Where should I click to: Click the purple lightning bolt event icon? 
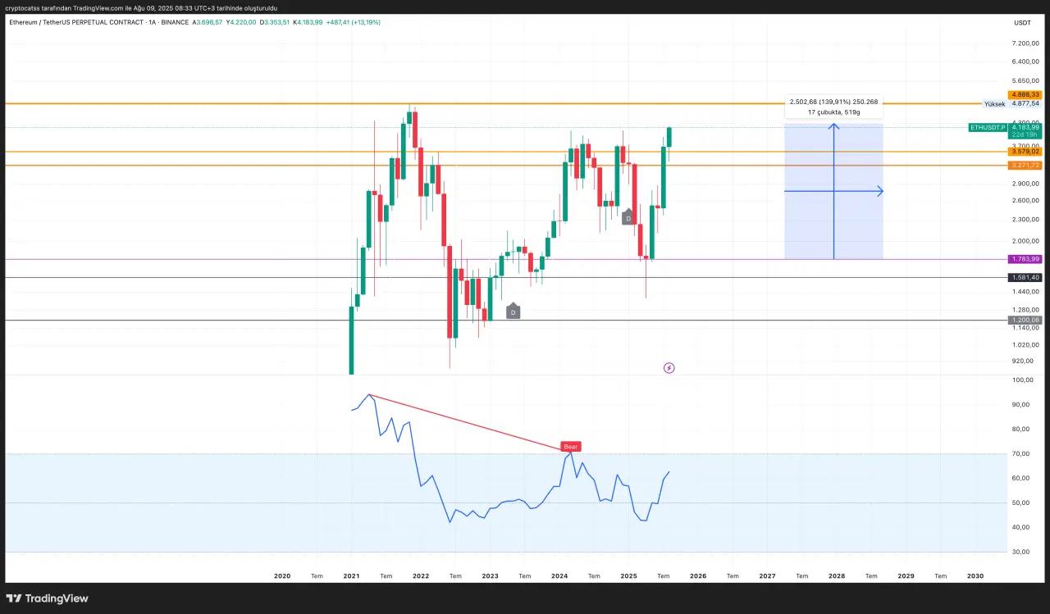[669, 368]
